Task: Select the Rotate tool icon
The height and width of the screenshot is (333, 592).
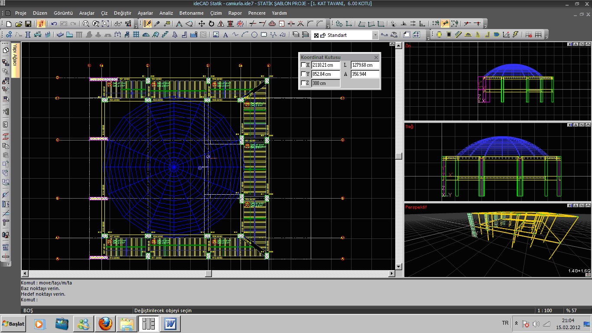Action: coord(211,24)
